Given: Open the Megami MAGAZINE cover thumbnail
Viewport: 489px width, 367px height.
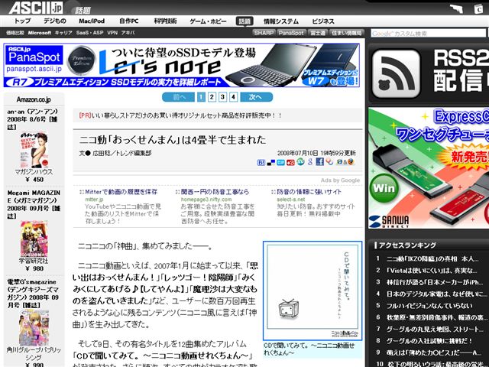Looking at the screenshot, I should tap(34, 239).
